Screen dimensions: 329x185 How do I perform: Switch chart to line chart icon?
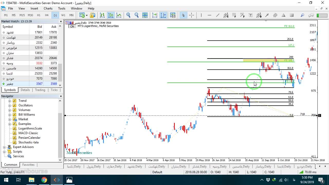pyautogui.click(x=119, y=15)
